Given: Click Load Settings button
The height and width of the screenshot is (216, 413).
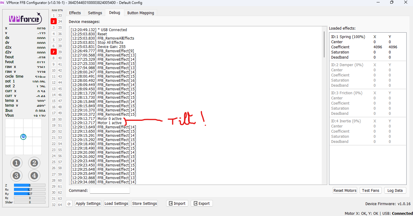Looking at the screenshot, I should tap(116, 203).
